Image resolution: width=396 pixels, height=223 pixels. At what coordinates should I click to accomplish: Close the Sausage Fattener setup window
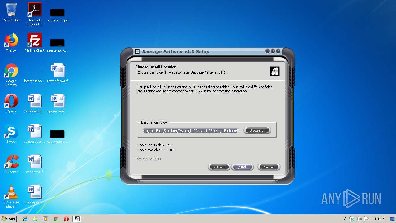click(278, 51)
